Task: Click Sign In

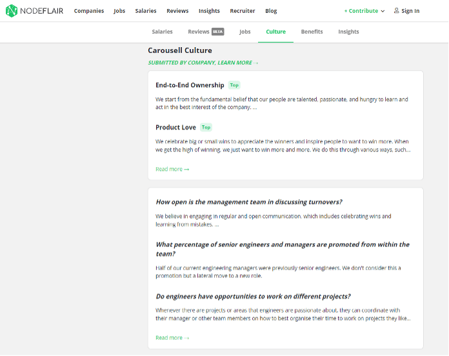Action: click(406, 11)
